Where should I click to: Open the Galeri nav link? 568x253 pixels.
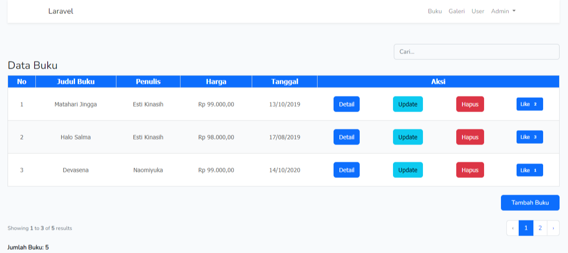point(456,11)
